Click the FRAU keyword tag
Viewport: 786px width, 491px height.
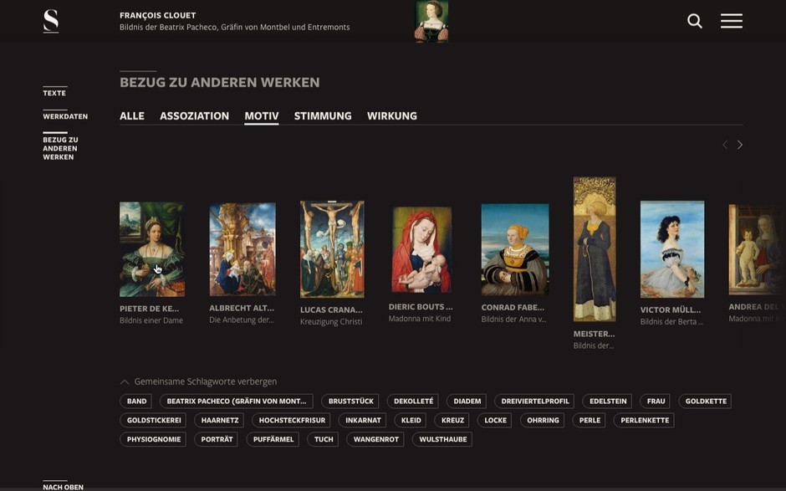656,401
